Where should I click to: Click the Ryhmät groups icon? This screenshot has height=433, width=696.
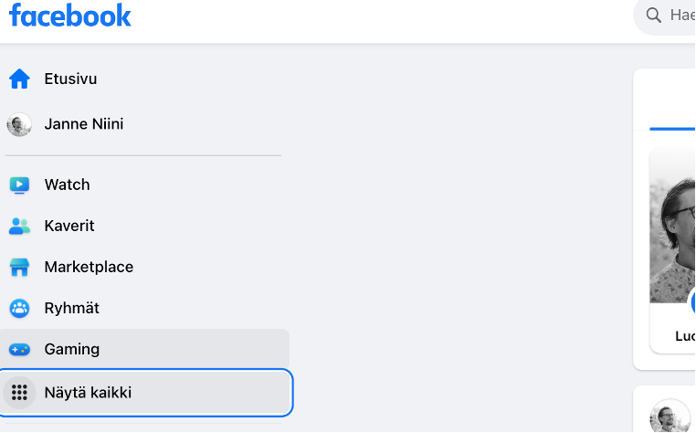19,309
